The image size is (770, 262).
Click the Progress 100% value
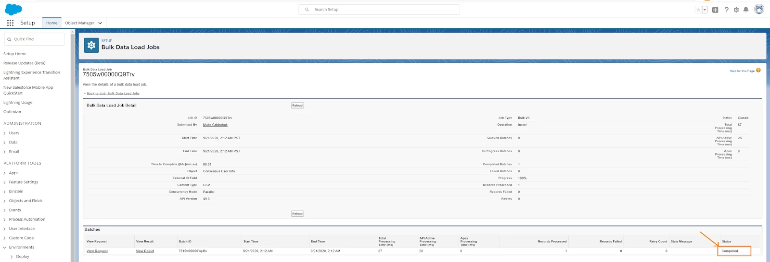522,178
